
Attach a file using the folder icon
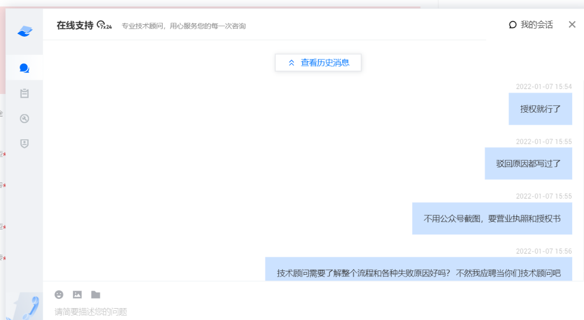(x=96, y=295)
